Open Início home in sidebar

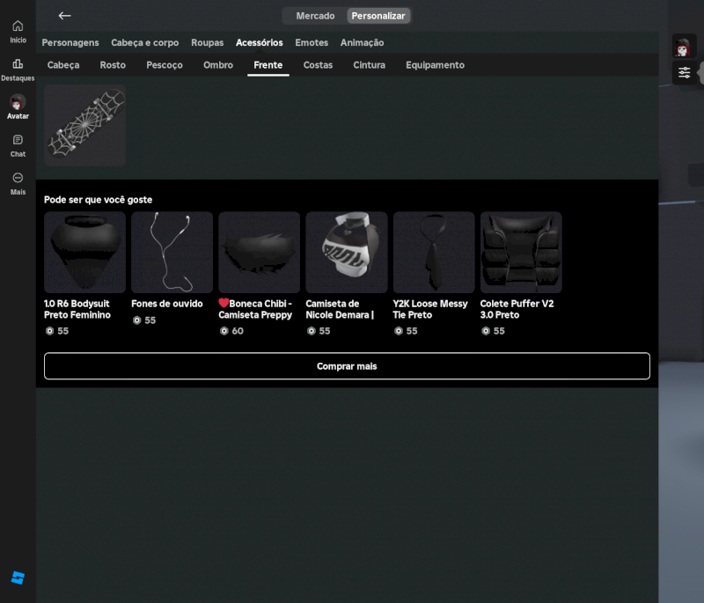coord(18,31)
